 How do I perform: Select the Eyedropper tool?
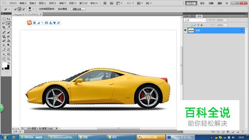[8, 28]
